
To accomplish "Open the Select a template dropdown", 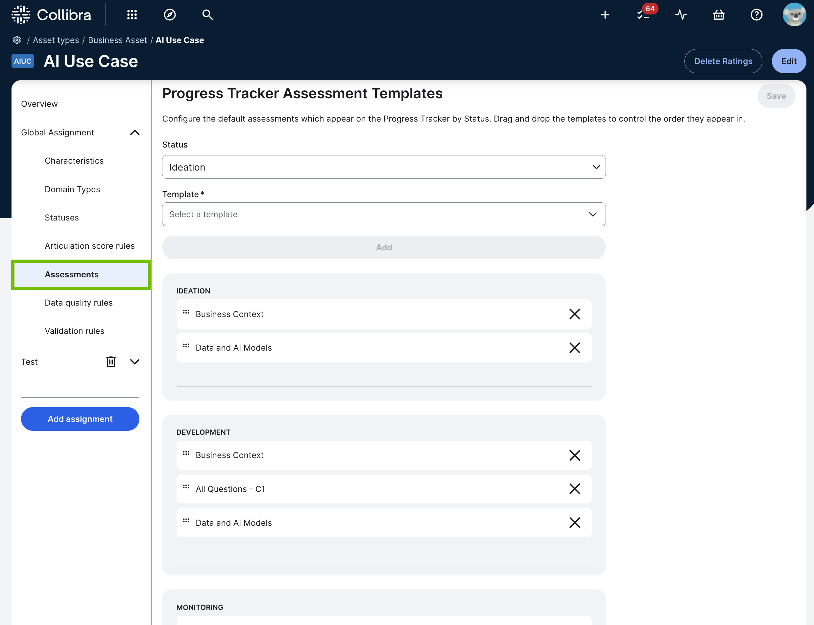I will click(x=383, y=214).
